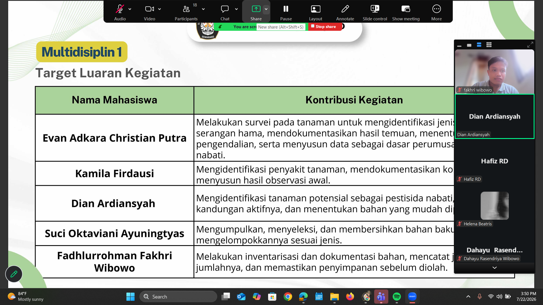543x305 pixels.
Task: Open the More menu in Zoom toolbar
Action: (x=436, y=12)
